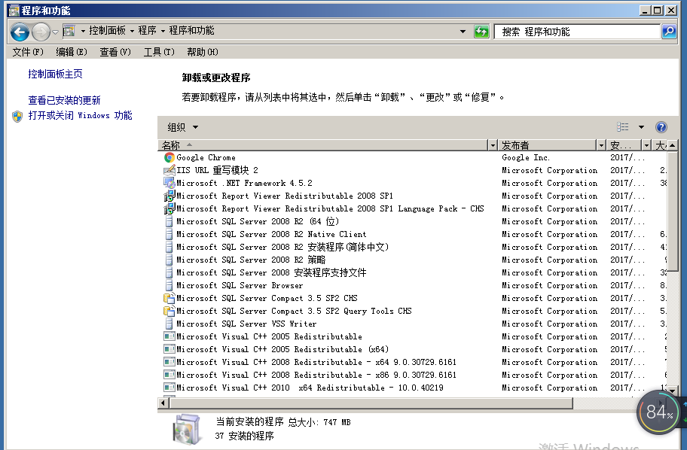The height and width of the screenshot is (450, 687).
Task: Click the Back navigation arrow button
Action: click(x=20, y=32)
